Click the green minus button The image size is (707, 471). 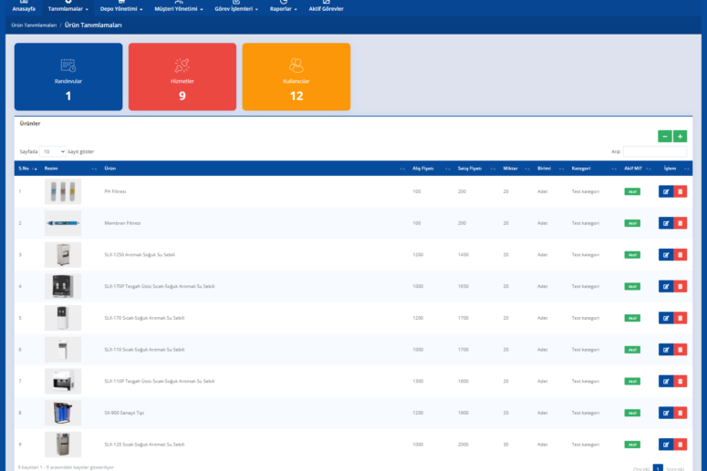664,137
